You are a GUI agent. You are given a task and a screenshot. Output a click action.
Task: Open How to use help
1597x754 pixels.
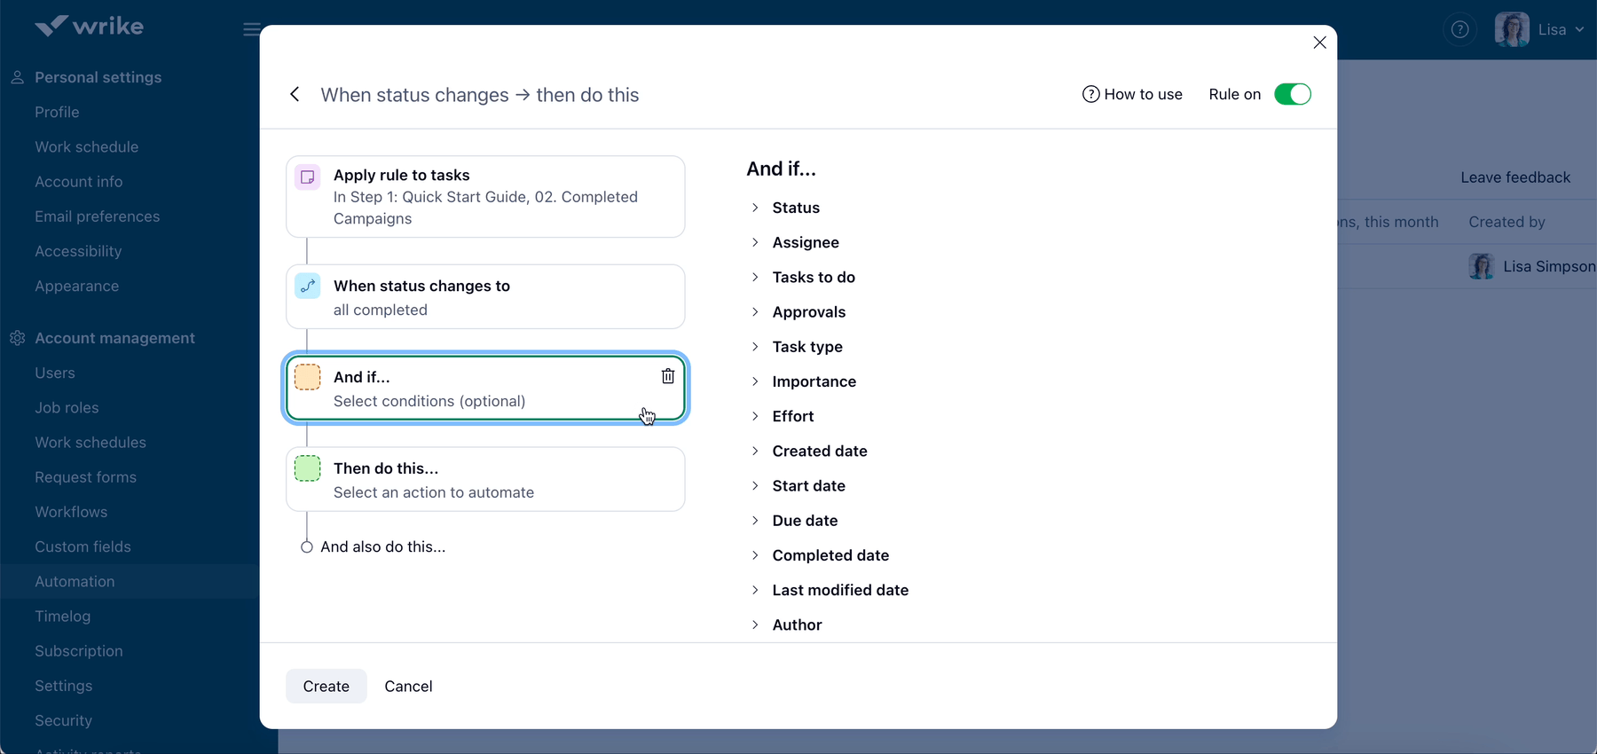pos(1132,95)
